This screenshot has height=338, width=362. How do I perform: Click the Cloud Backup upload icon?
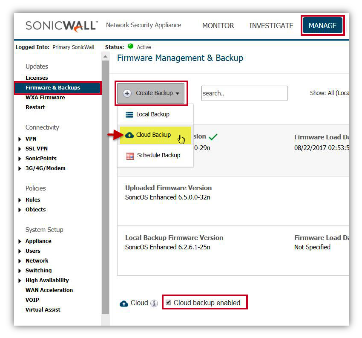click(x=129, y=135)
